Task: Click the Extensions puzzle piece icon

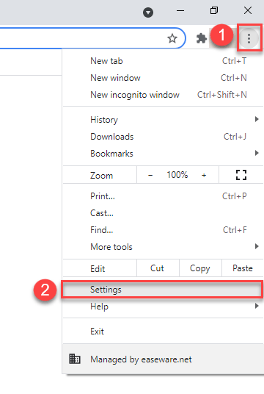Action: point(202,38)
